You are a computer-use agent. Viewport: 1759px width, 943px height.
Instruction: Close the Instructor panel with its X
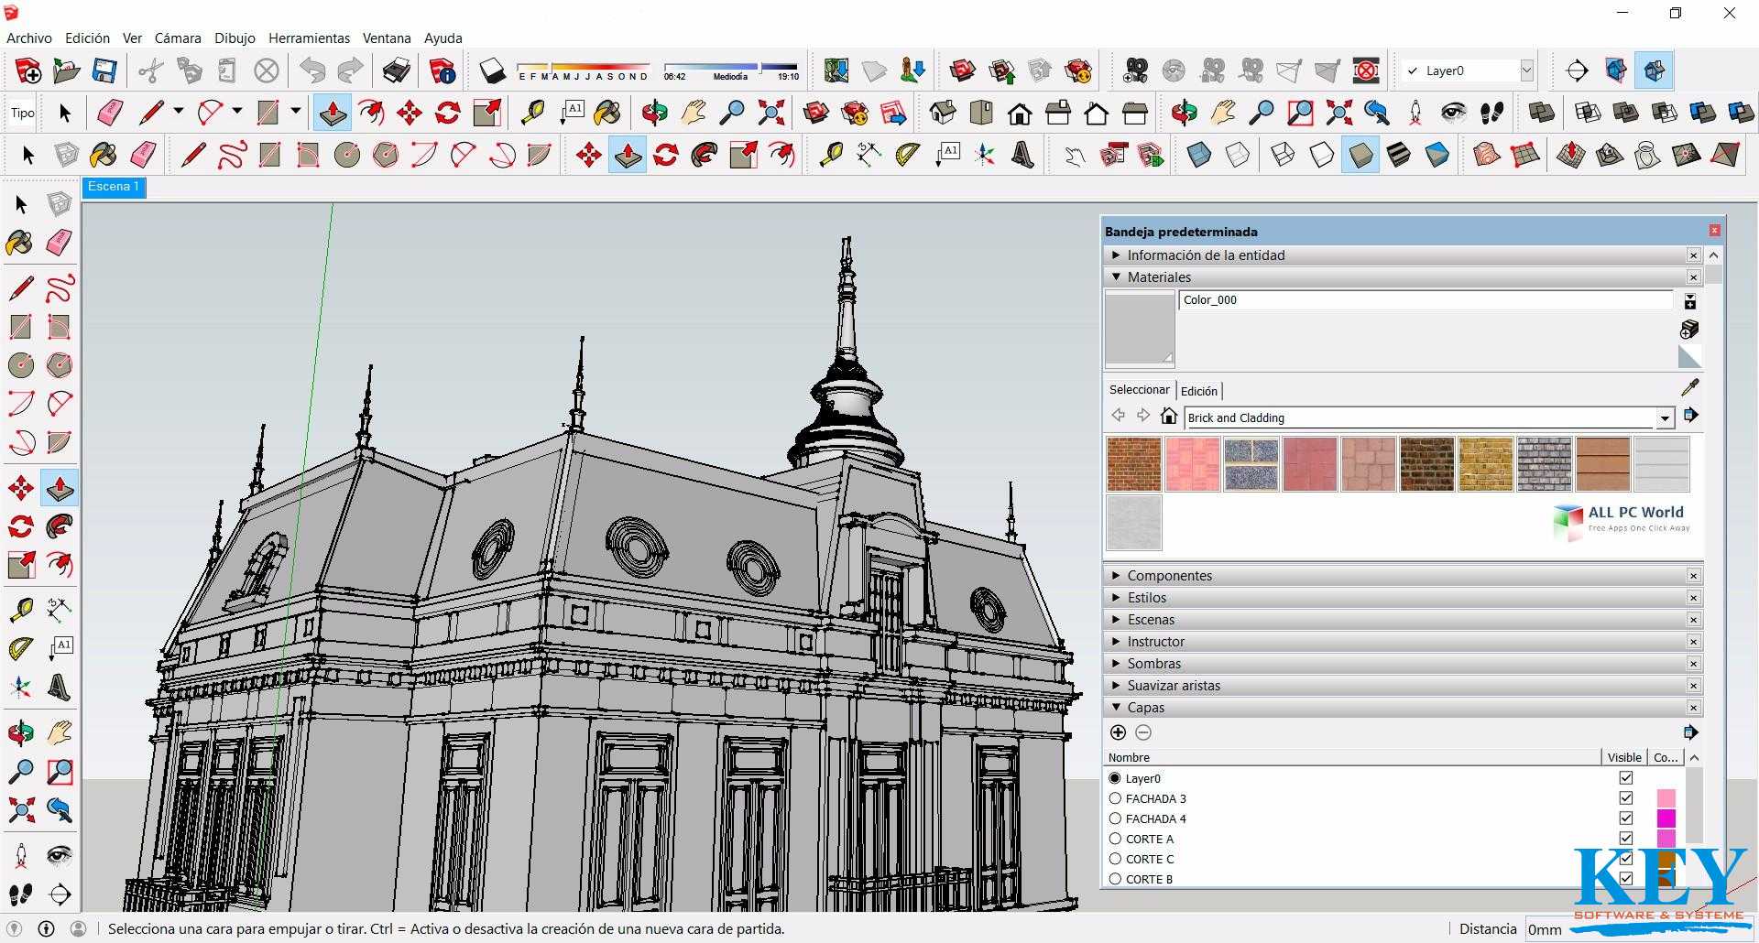(1693, 642)
